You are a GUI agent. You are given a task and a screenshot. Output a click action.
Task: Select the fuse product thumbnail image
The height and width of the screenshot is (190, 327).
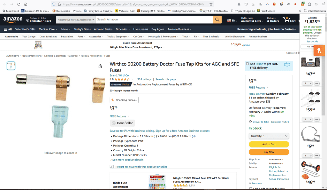coord(11,66)
